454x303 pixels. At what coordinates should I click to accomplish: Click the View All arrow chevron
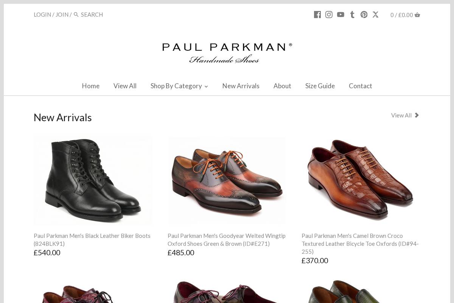click(x=417, y=115)
